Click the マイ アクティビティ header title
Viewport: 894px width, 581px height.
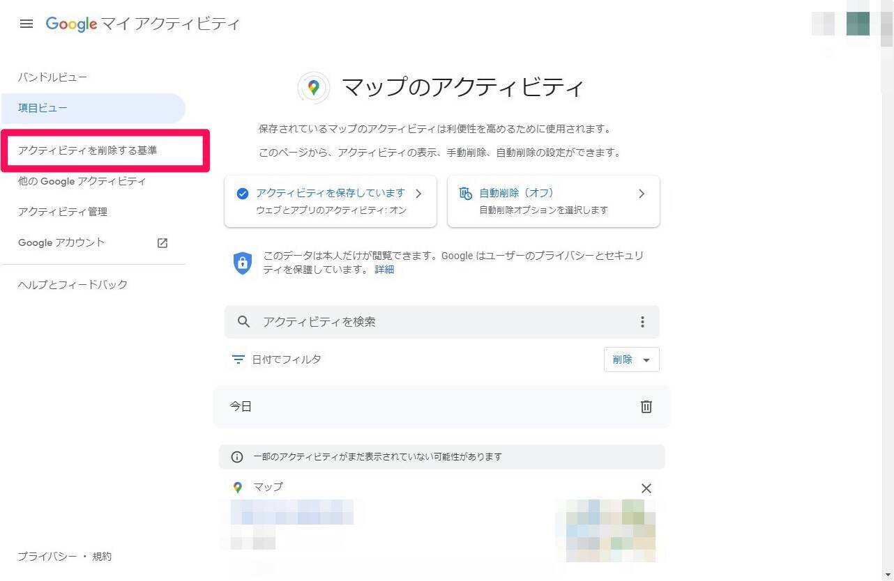coord(171,24)
